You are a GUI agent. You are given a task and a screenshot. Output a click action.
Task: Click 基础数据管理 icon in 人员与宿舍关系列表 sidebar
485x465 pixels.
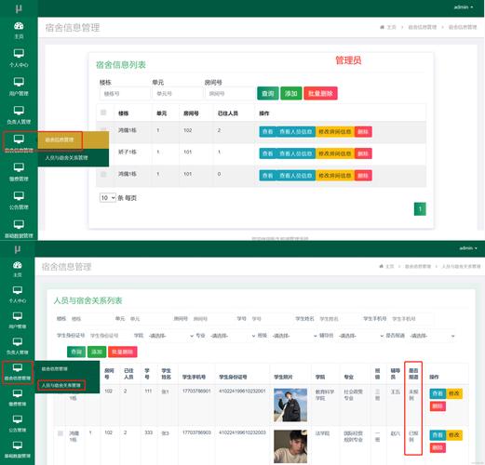coord(18,445)
